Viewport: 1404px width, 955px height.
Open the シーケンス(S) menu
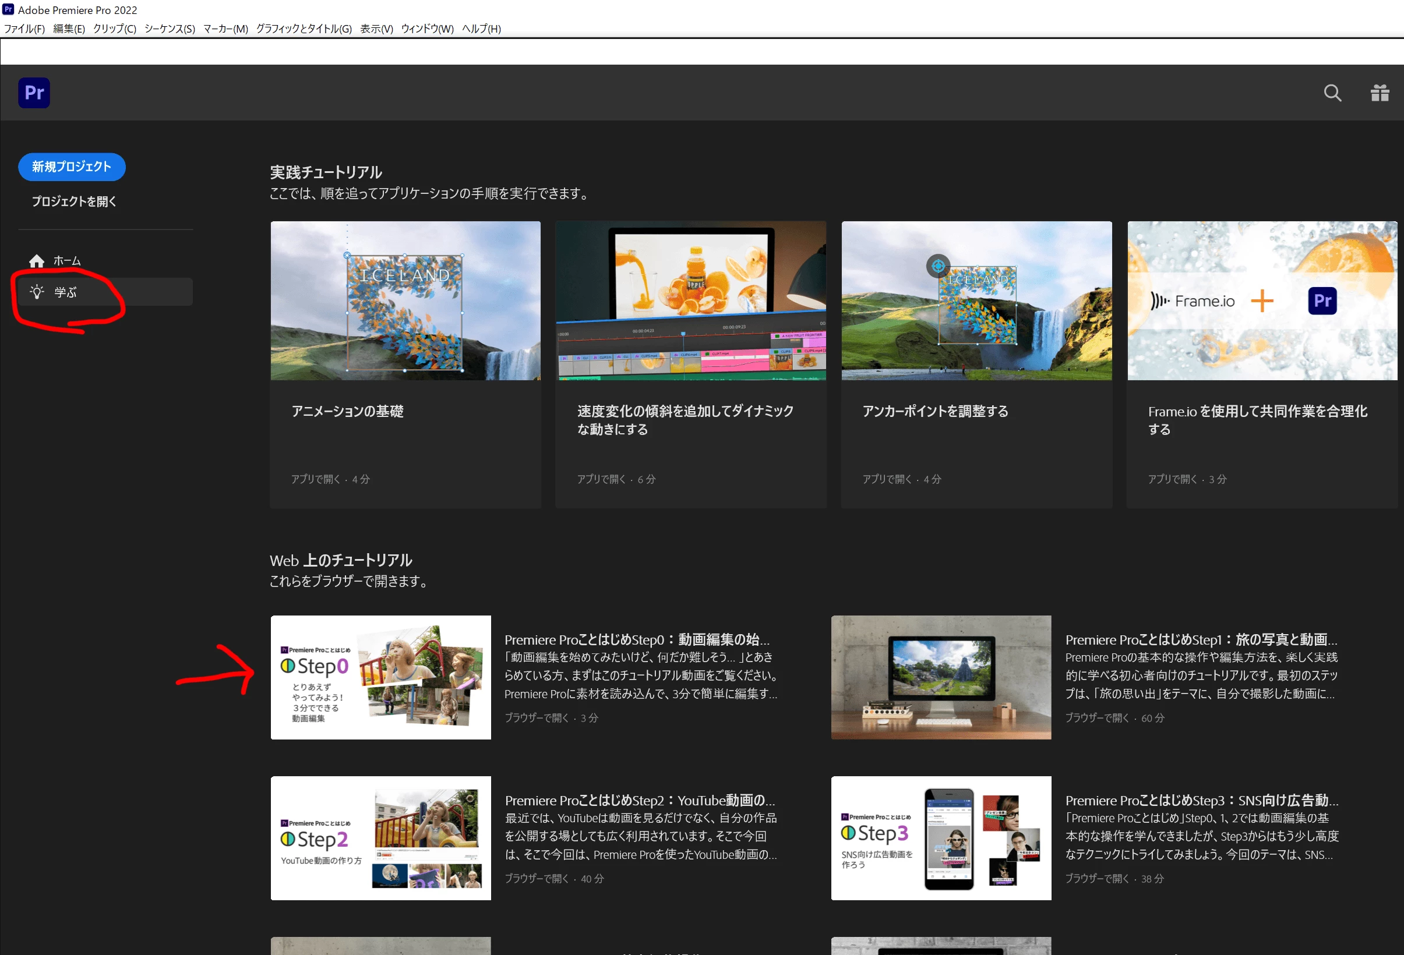(x=170, y=29)
